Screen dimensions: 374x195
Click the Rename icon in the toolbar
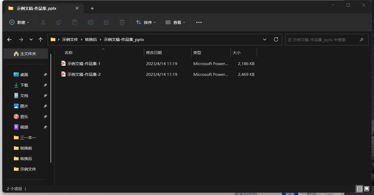pos(90,22)
